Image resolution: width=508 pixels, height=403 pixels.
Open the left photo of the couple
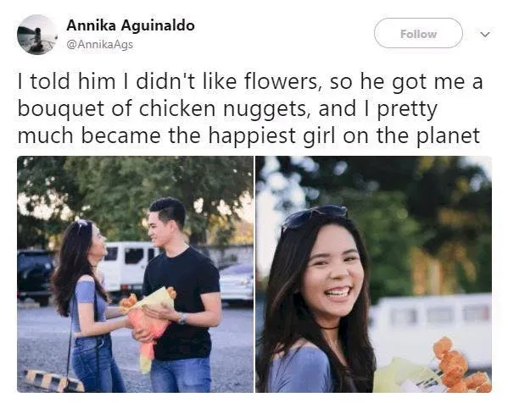135,274
